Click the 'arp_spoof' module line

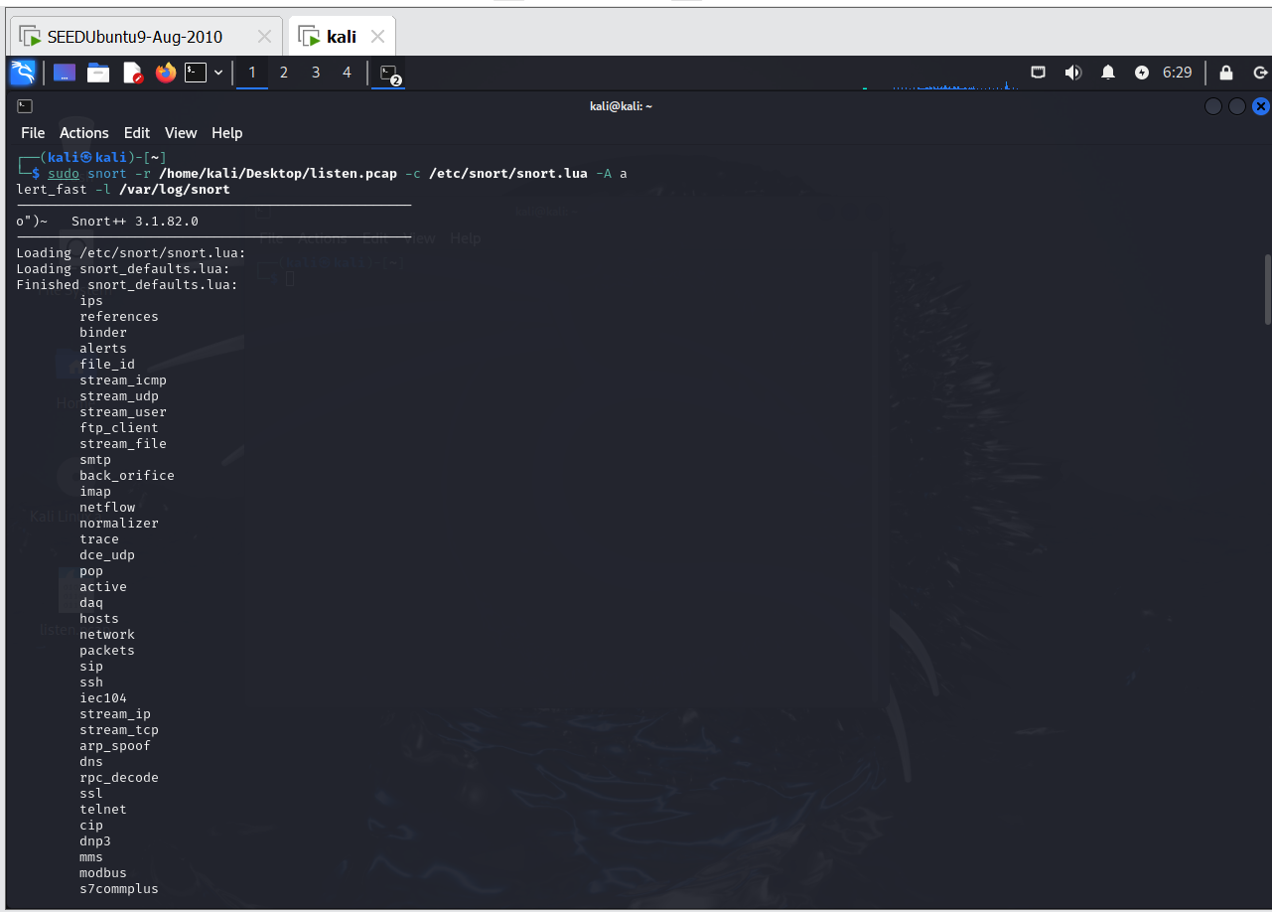tap(115, 746)
